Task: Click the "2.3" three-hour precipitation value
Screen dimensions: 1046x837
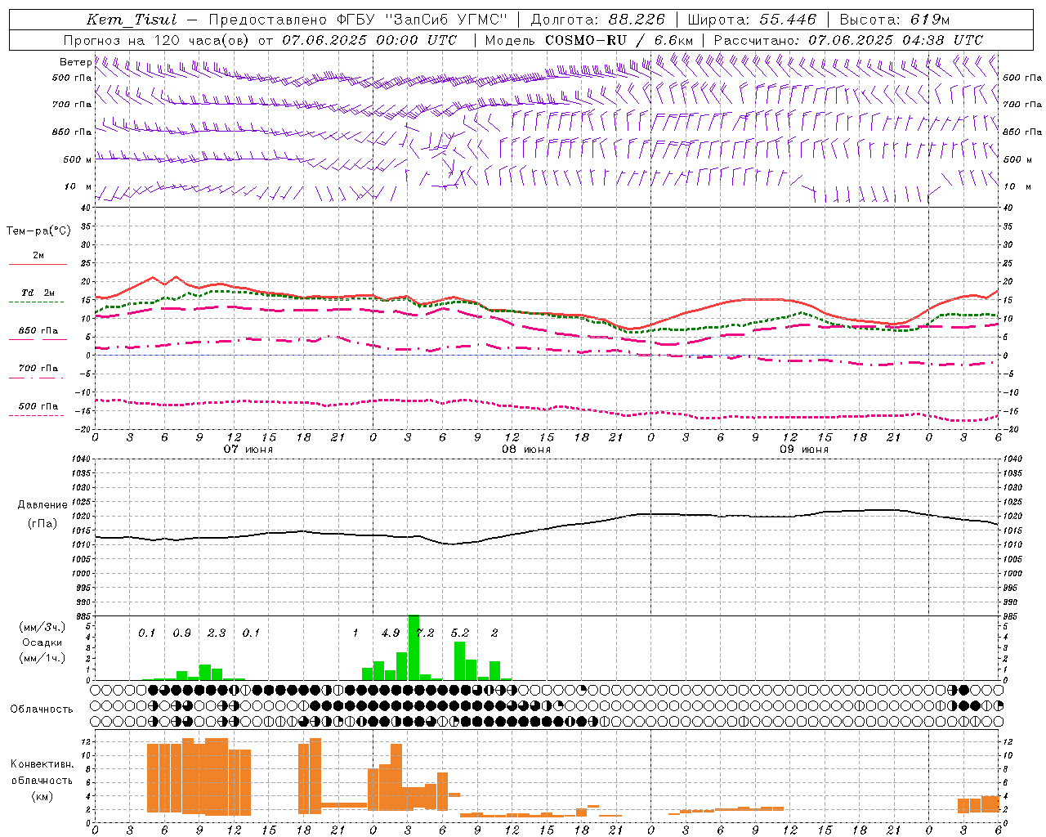Action: point(217,633)
